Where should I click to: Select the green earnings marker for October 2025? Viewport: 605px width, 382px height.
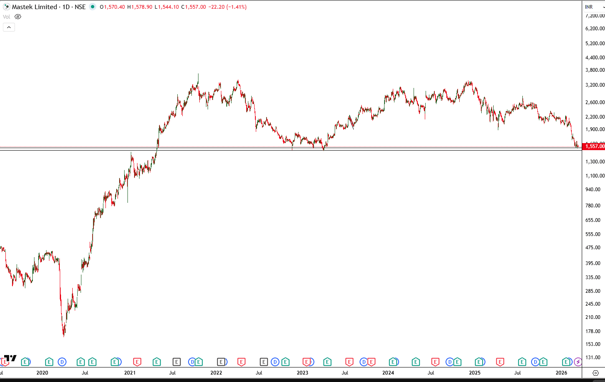point(543,362)
